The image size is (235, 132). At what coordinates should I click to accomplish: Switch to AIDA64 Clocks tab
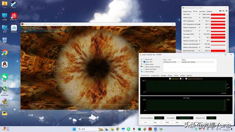pyautogui.click(x=176, y=76)
